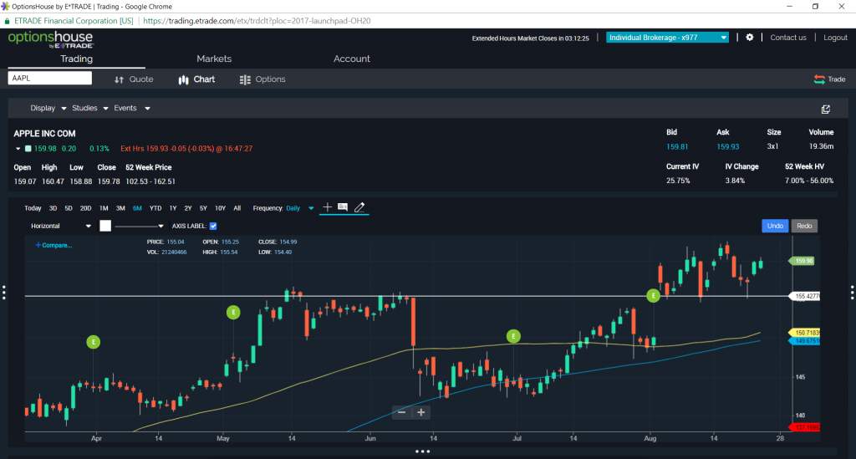The width and height of the screenshot is (856, 459).
Task: Click the Options chain icon
Action: coord(245,79)
